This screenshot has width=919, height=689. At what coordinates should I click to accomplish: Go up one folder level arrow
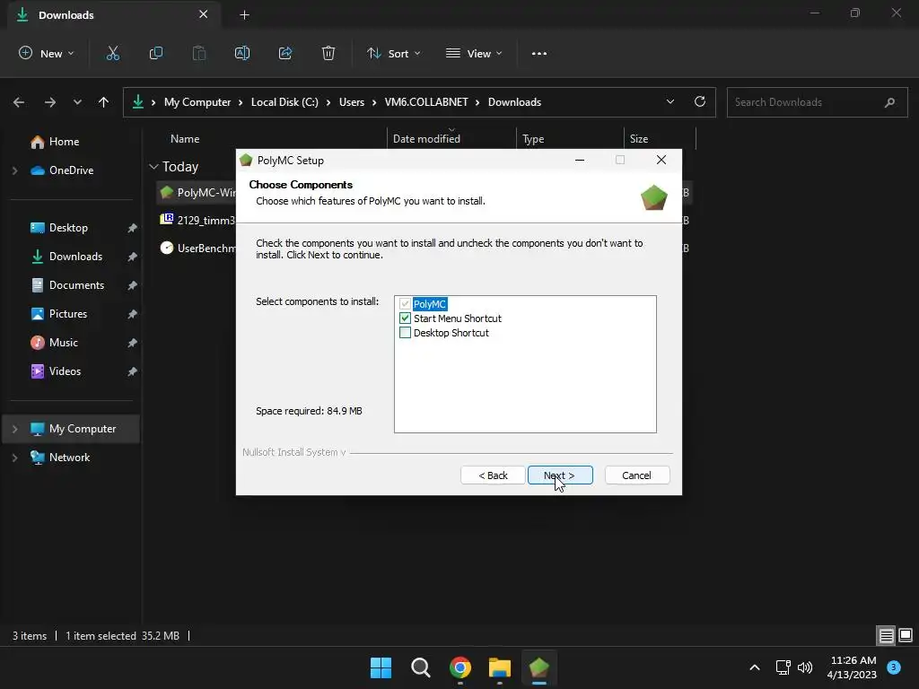tap(104, 102)
